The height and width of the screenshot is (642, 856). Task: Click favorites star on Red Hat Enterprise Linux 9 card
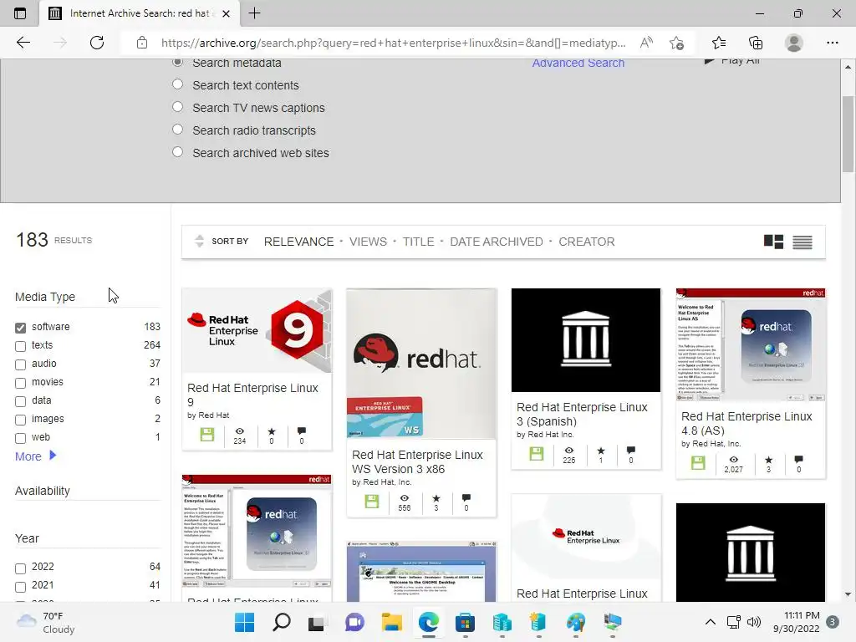coord(272,431)
